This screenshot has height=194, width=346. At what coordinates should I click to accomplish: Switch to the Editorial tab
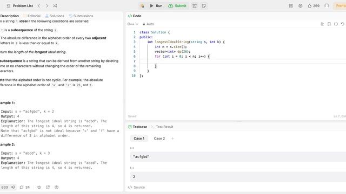pos(32,16)
